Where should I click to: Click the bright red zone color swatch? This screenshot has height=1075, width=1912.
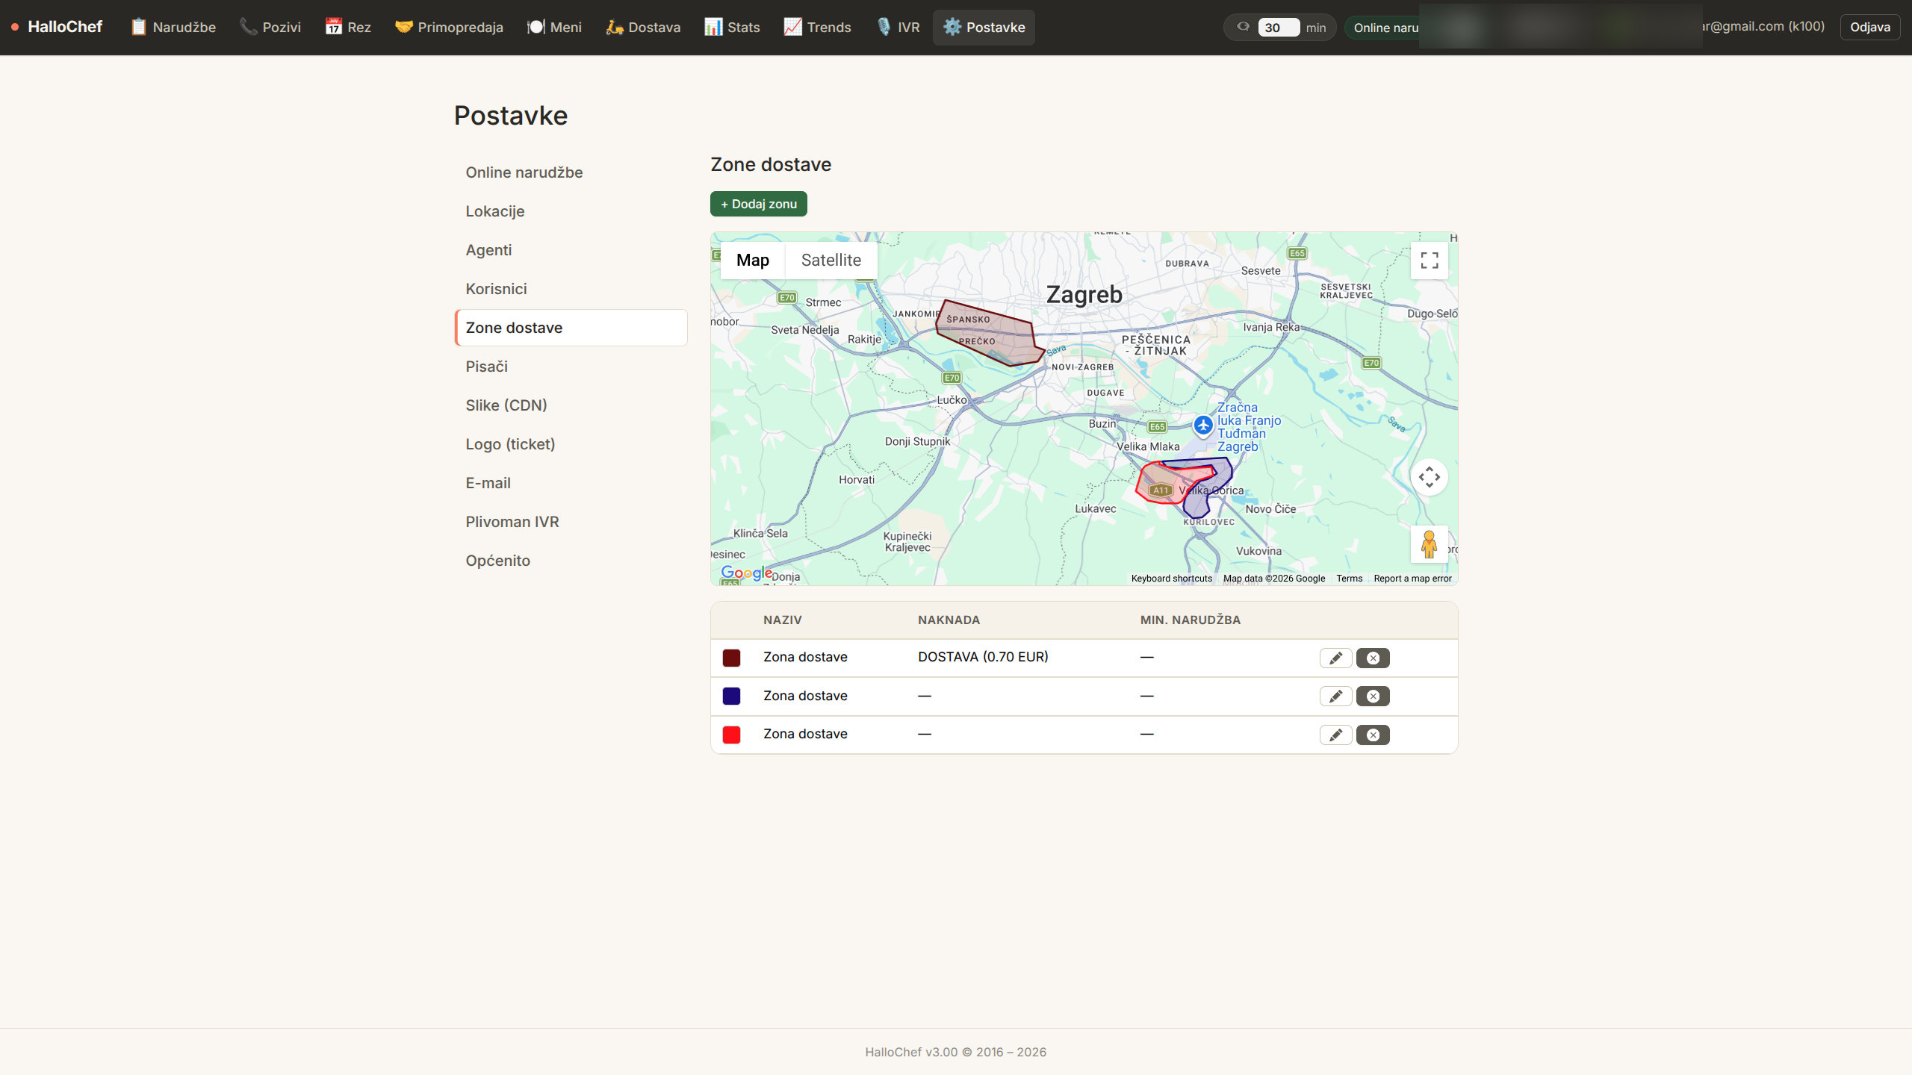[731, 735]
